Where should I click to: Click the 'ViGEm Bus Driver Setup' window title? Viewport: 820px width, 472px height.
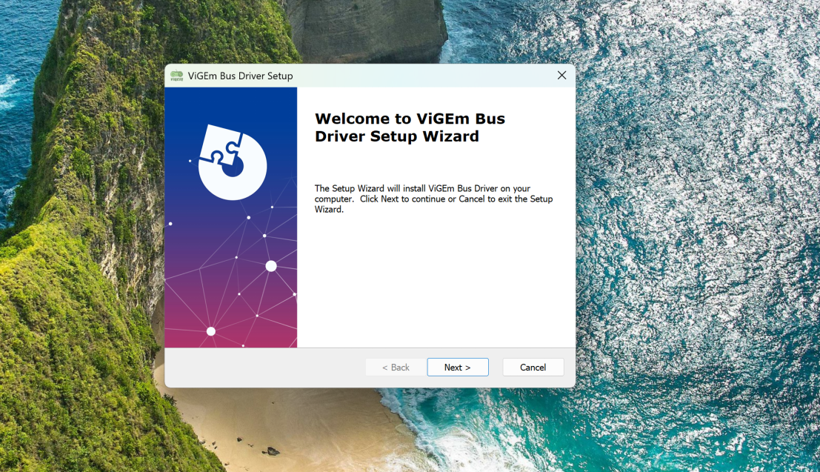coord(240,76)
